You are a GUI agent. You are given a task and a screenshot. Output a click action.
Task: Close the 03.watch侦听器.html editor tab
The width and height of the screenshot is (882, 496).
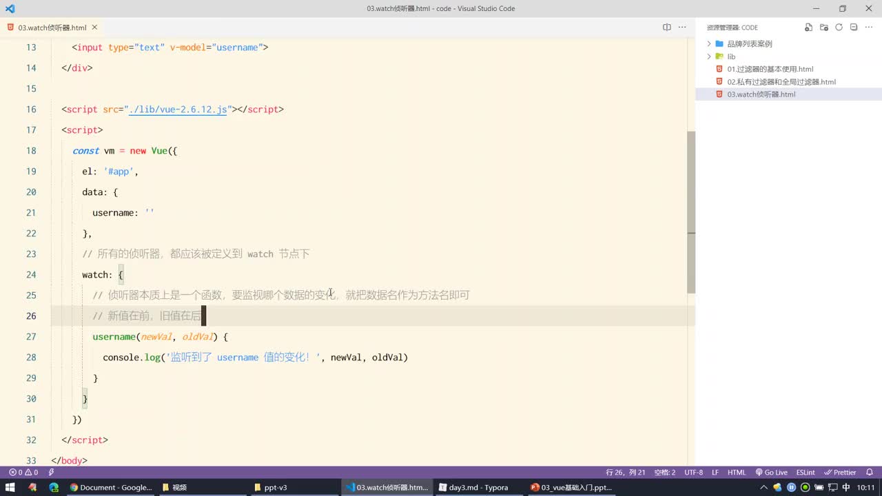click(x=94, y=28)
